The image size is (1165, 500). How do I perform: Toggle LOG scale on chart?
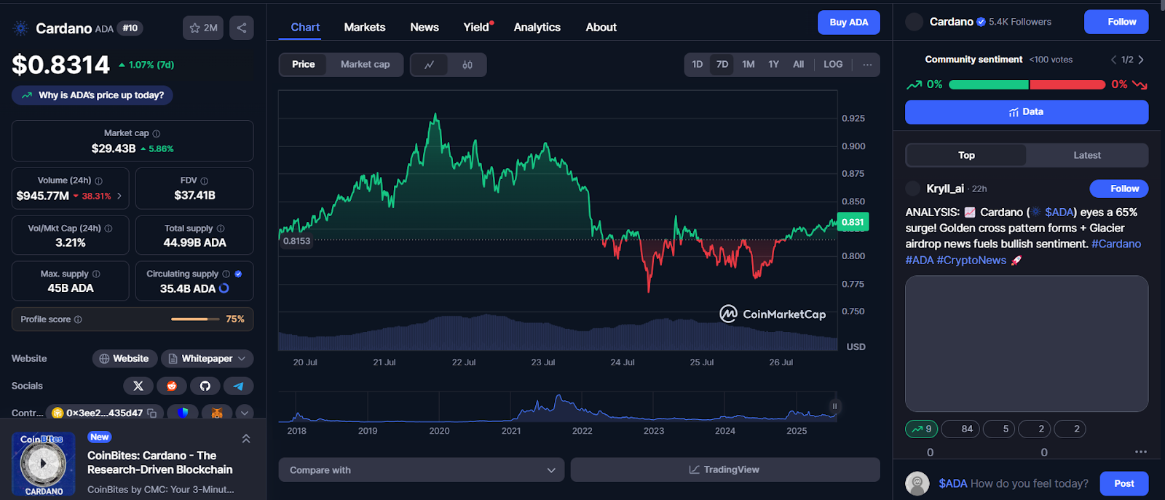(x=833, y=65)
